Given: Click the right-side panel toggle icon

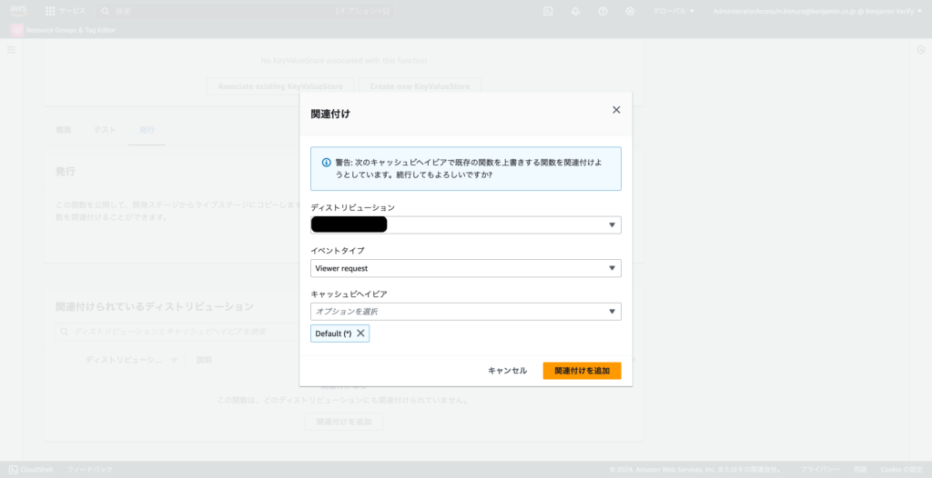Looking at the screenshot, I should click(x=921, y=50).
